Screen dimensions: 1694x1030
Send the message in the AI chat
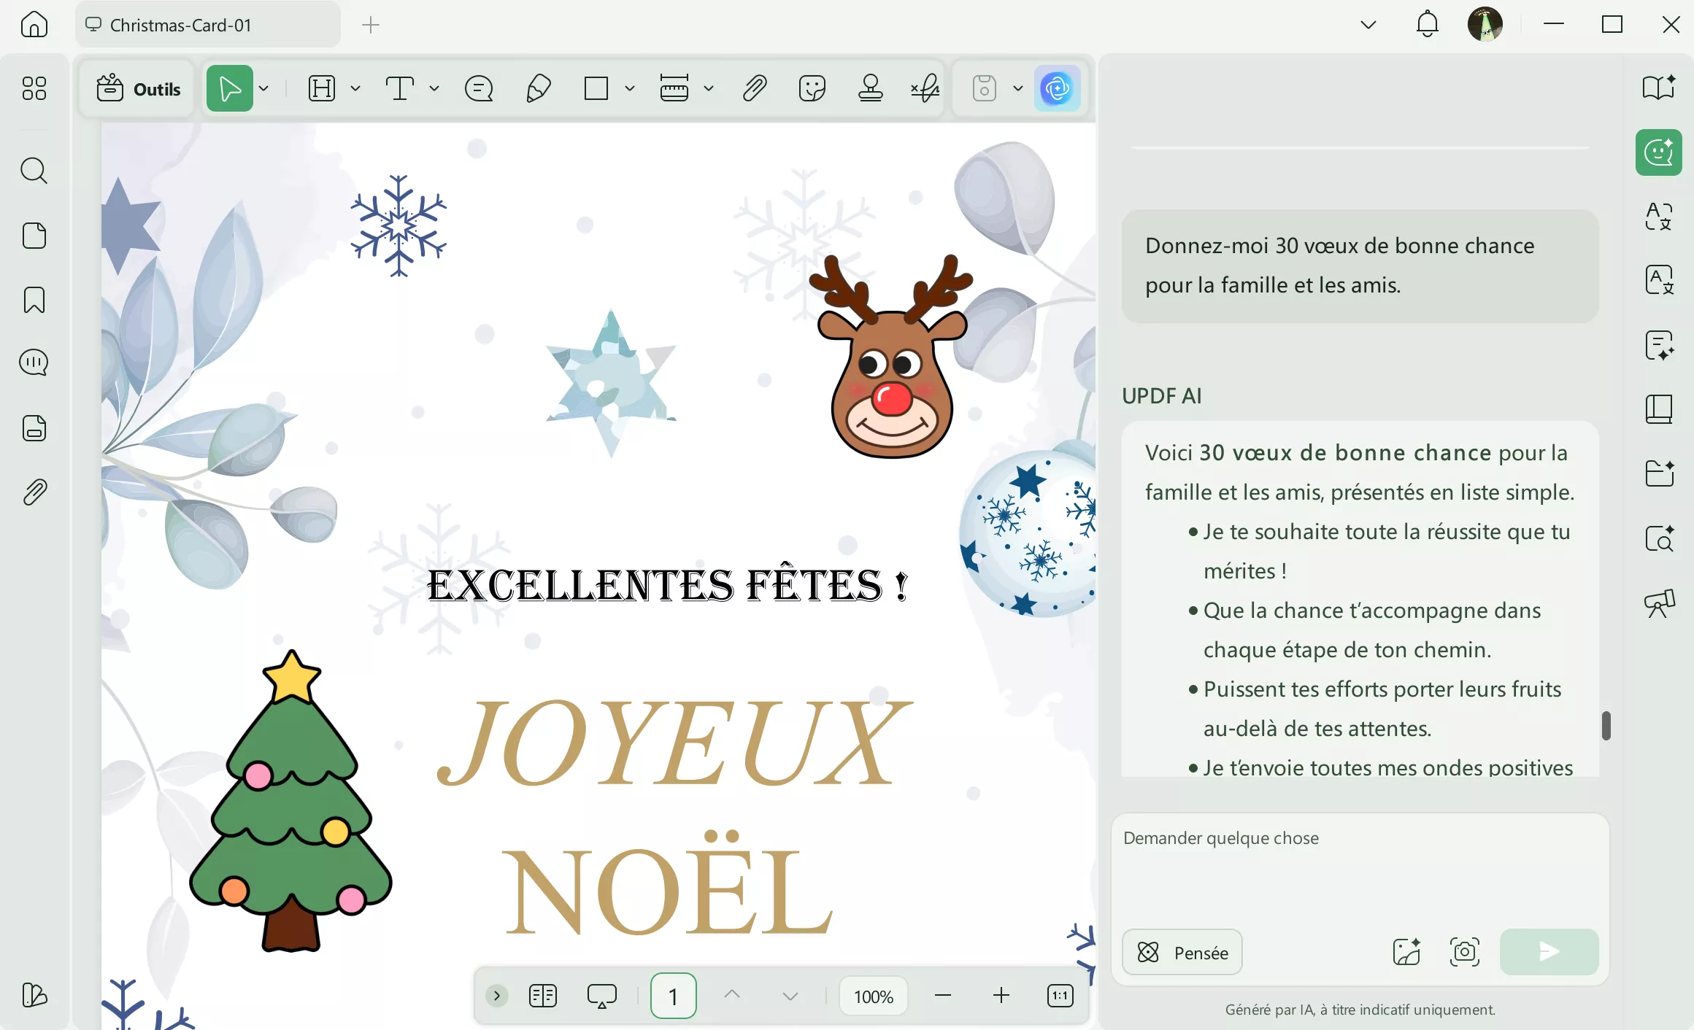[1549, 952]
